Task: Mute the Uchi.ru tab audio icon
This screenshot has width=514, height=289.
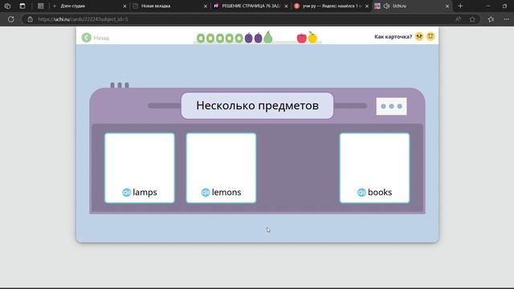Action: coord(387,6)
